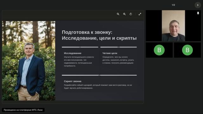Click the 'Исследование' card heading
This screenshot has height=114, width=203.
click(73, 53)
